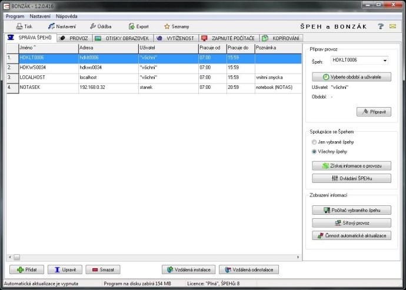Click Program na disku zabírá 154 MB
Screen dimensions: 406x290
137,284
